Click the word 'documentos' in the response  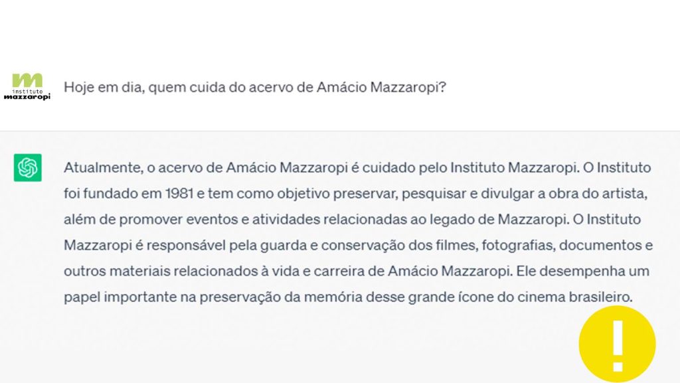click(600, 245)
